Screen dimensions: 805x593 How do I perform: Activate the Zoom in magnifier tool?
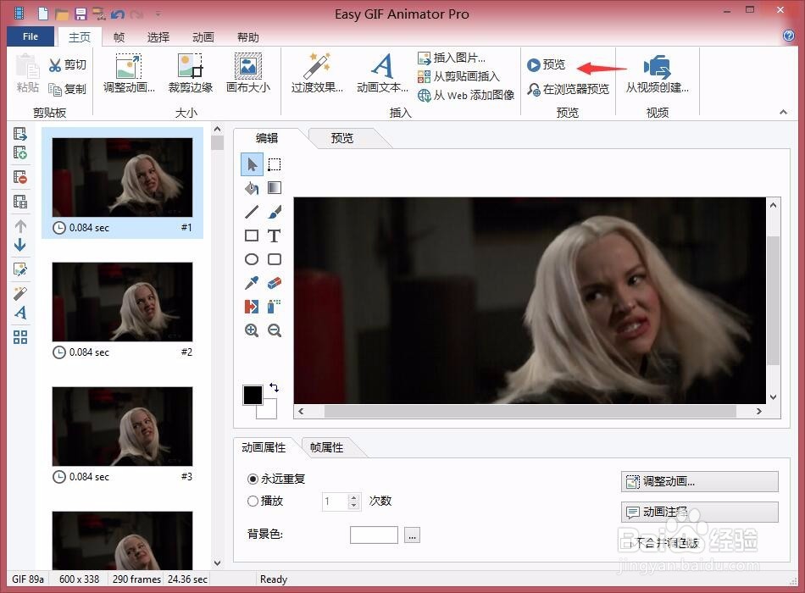pos(252,330)
